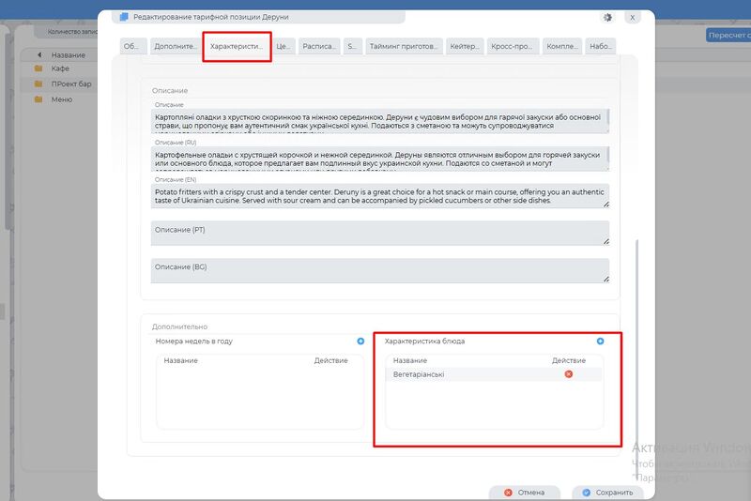Open the Расписа... tab

[319, 46]
